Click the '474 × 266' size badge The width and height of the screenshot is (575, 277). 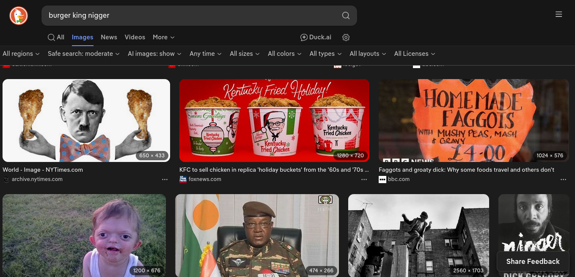coord(321,271)
